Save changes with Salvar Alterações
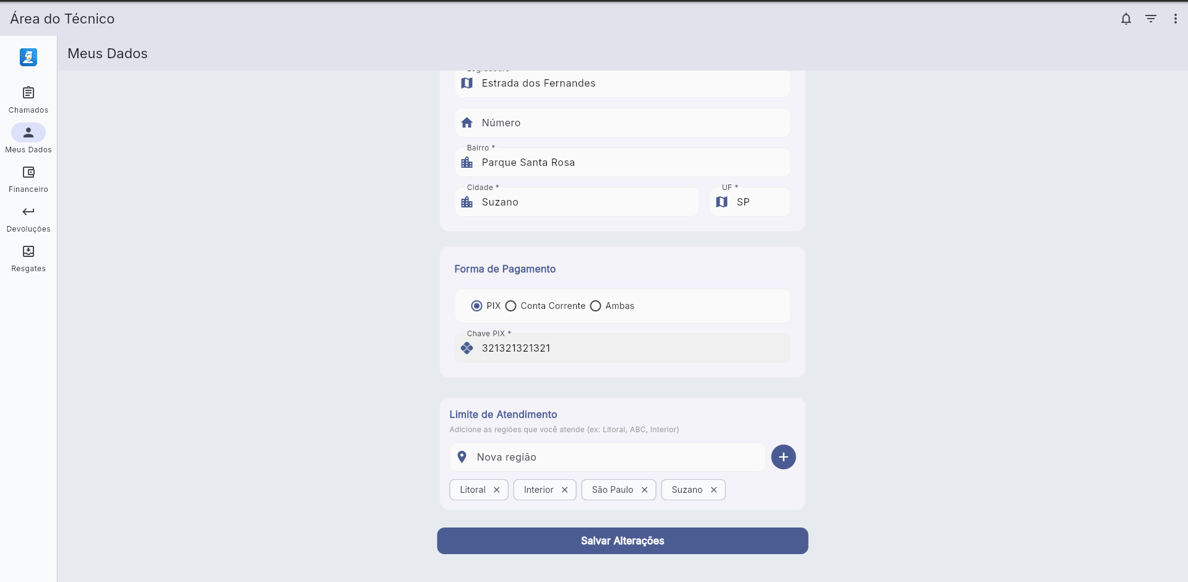 [x=622, y=541]
